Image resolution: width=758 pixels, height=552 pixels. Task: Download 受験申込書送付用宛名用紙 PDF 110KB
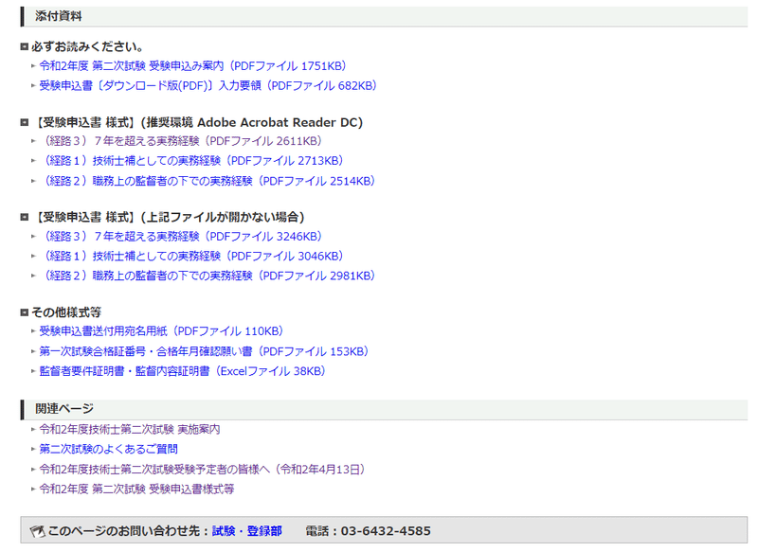161,331
